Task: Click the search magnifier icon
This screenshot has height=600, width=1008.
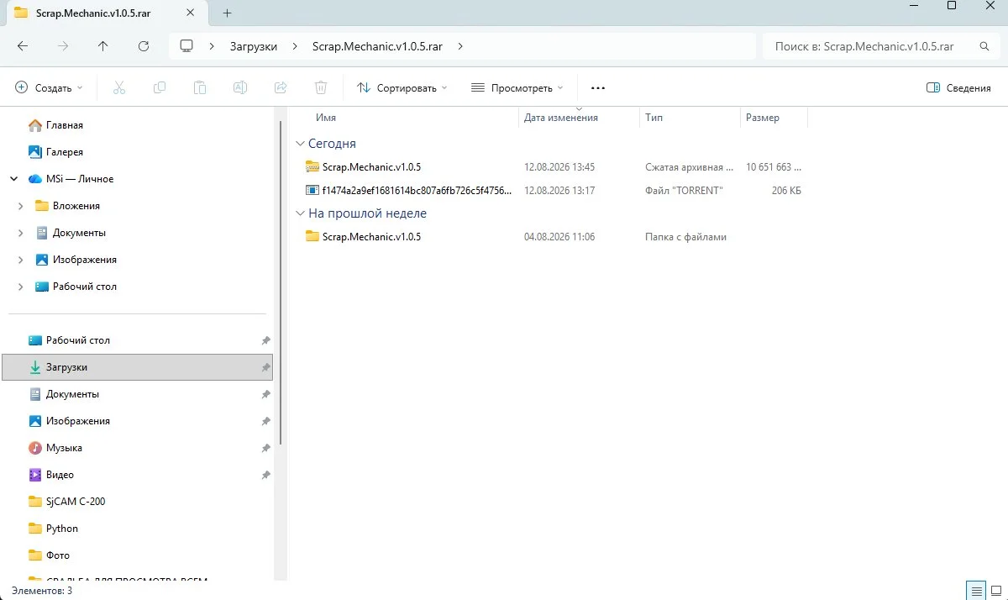Action: [984, 46]
